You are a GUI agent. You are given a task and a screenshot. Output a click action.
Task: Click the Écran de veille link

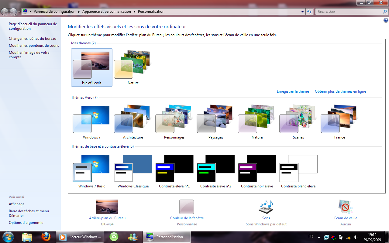click(346, 218)
